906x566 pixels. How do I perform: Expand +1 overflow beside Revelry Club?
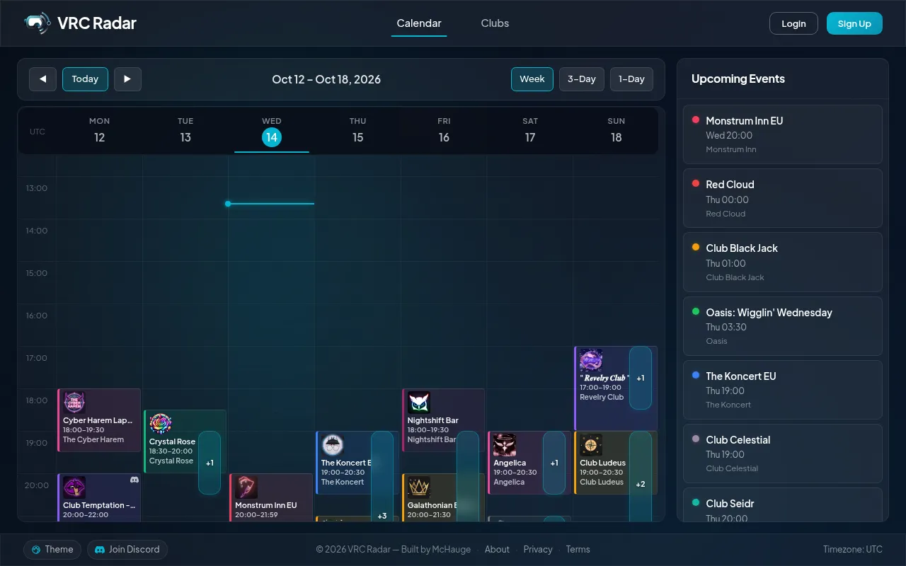click(641, 378)
